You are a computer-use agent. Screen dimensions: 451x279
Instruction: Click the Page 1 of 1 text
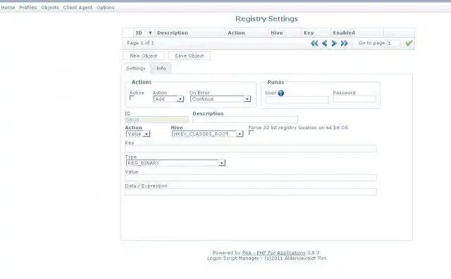click(x=140, y=43)
